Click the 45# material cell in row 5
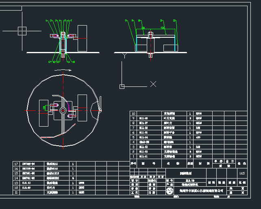The height and width of the screenshot is (209, 261). tap(198, 138)
